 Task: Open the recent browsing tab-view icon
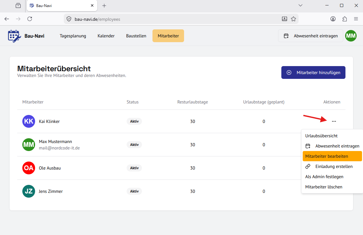coord(18,5)
